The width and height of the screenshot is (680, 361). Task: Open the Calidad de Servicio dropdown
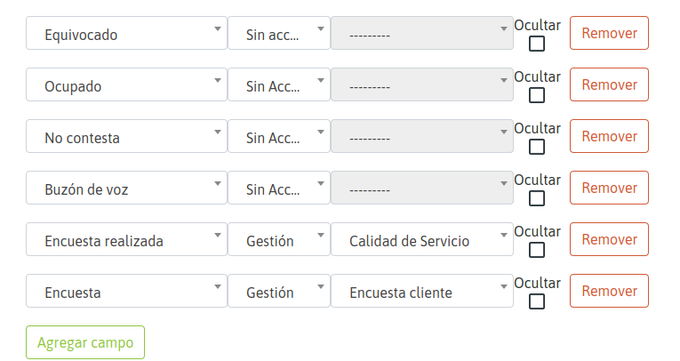point(421,240)
